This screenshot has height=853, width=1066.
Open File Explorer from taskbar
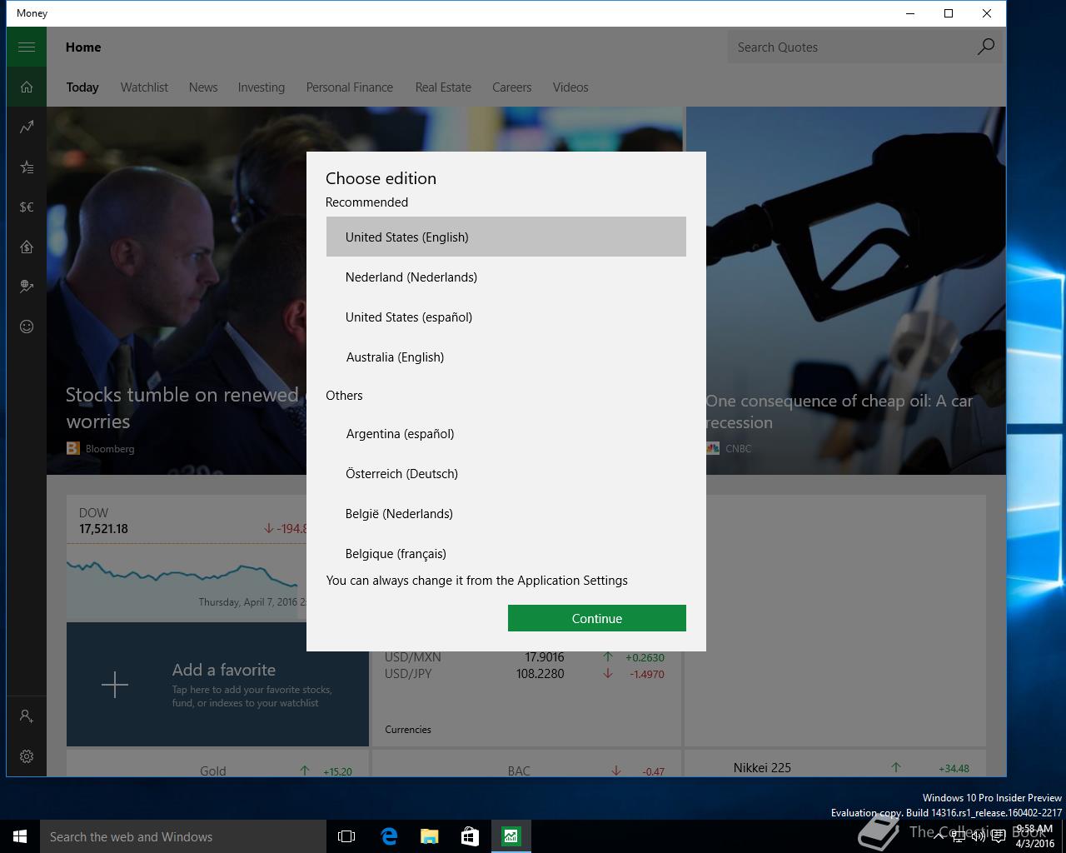tap(429, 836)
